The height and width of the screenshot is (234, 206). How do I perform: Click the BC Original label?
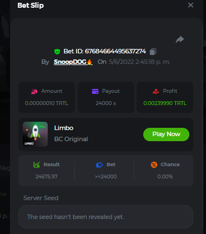[x=71, y=139]
